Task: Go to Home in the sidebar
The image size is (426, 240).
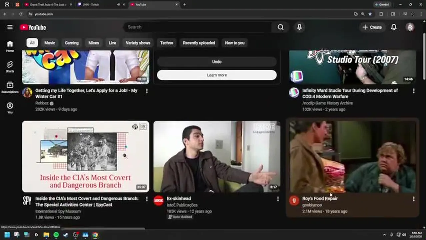Action: [10, 46]
